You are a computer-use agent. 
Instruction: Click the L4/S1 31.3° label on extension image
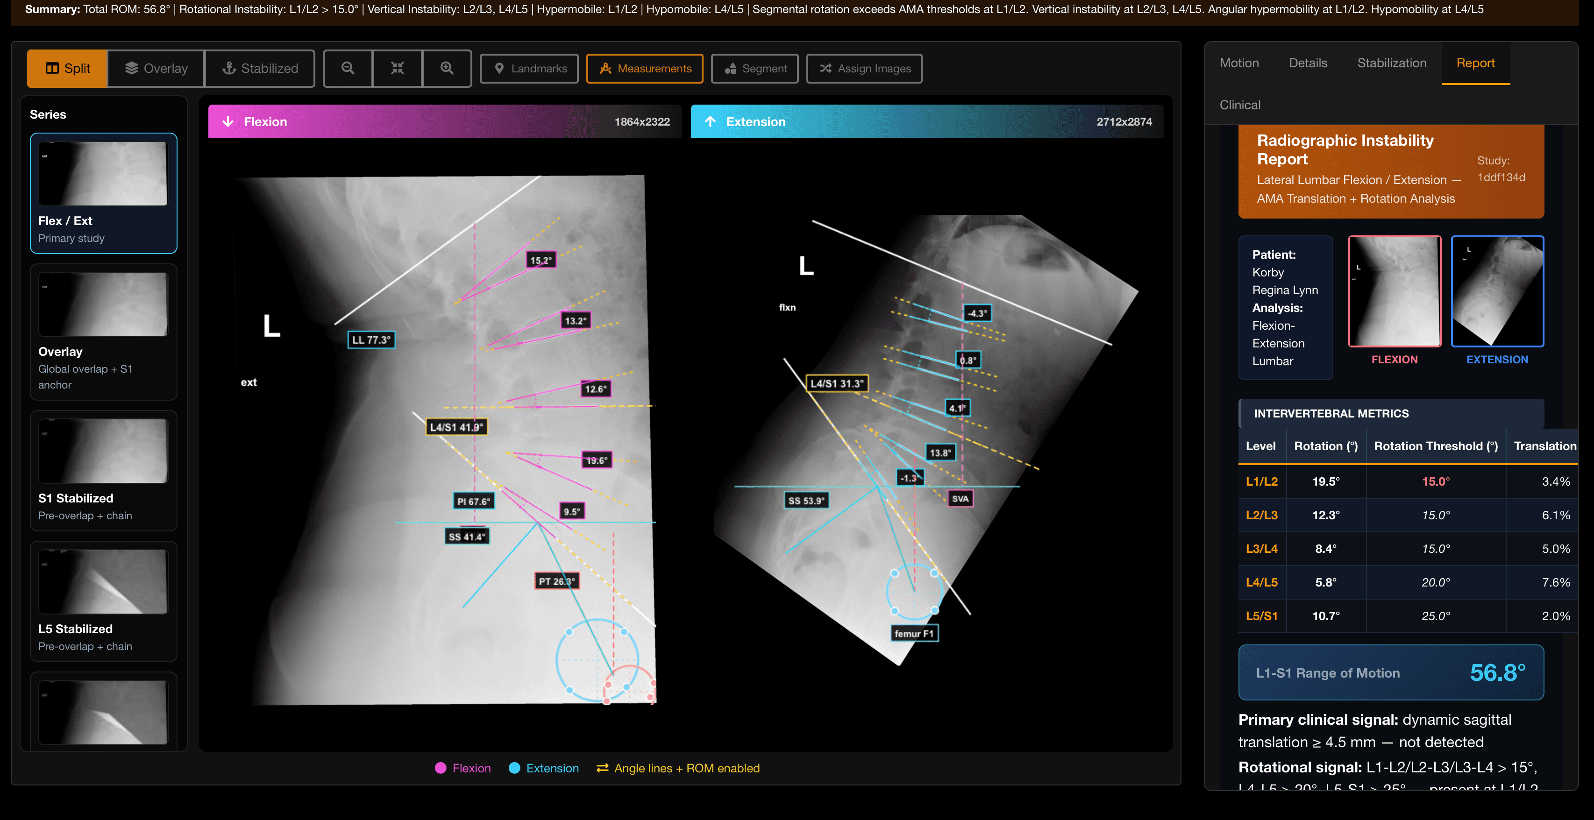tap(837, 383)
